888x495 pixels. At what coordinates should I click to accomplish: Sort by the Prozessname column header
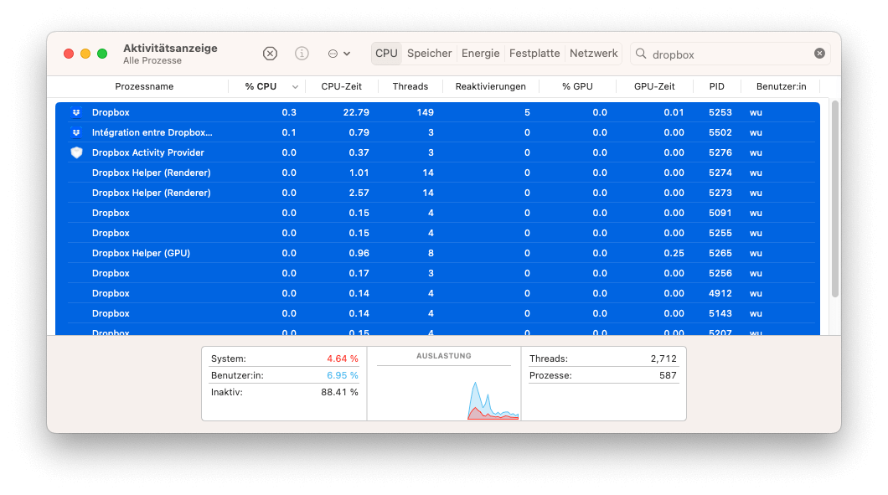coord(144,86)
